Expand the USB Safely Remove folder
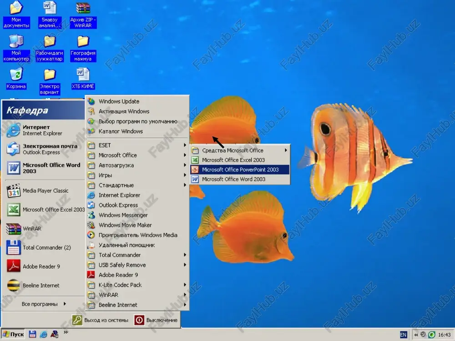This screenshot has height=341, width=455. click(137, 265)
